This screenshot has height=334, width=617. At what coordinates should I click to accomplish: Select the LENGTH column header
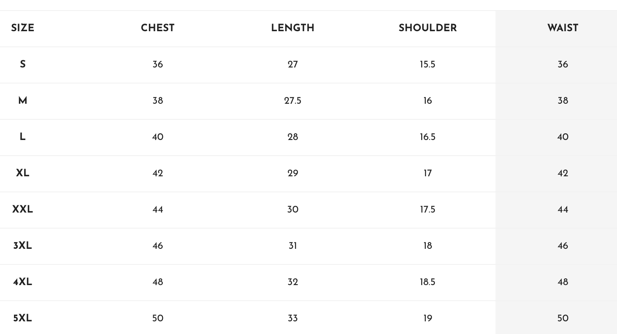[x=292, y=28]
